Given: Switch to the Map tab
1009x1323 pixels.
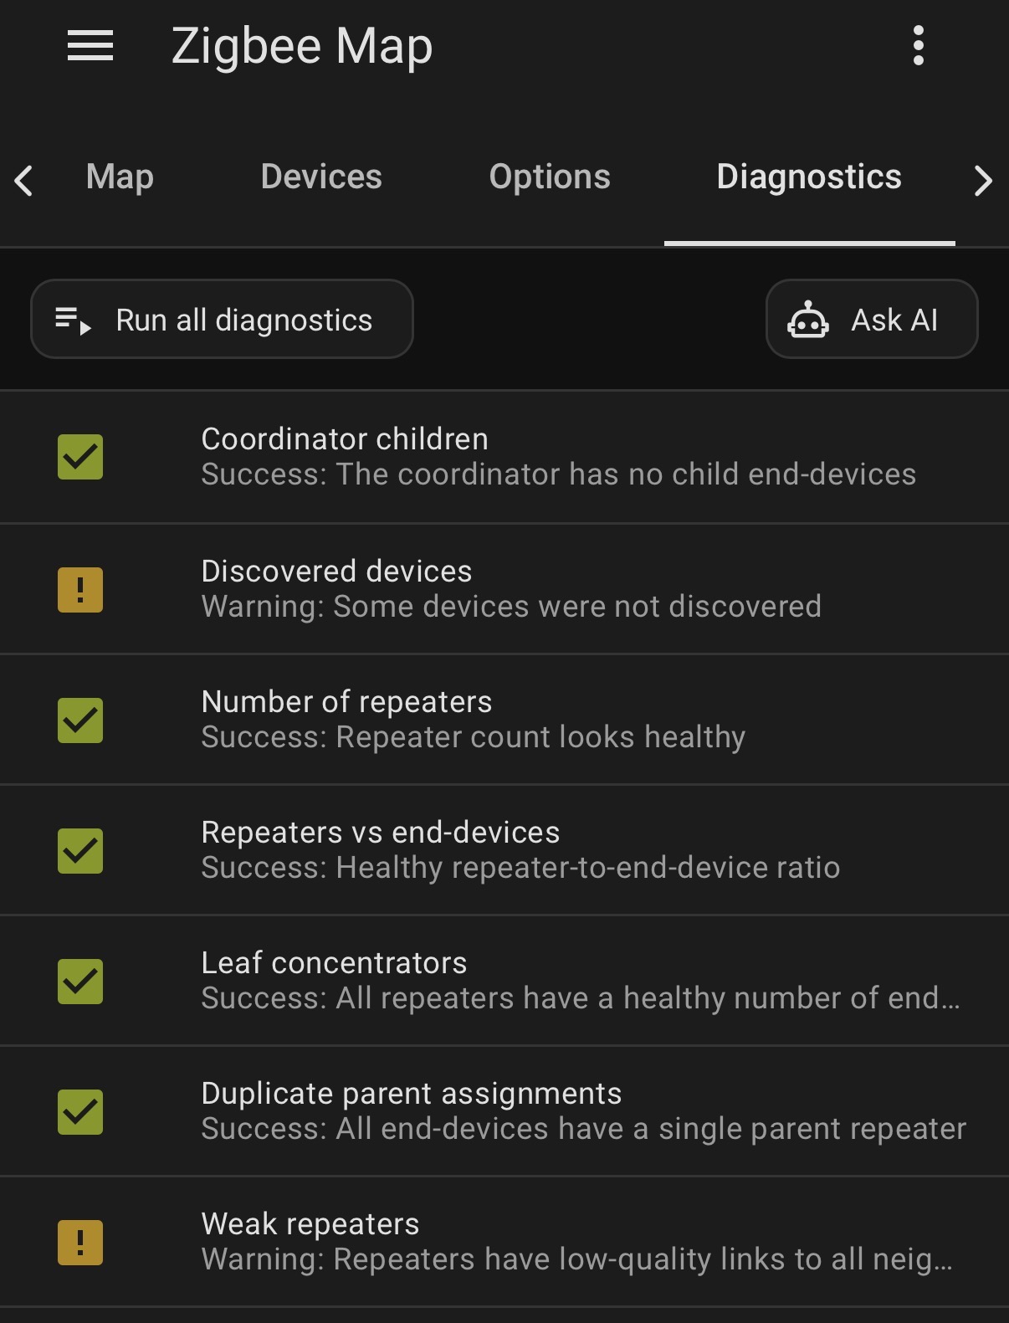Looking at the screenshot, I should click(x=120, y=177).
